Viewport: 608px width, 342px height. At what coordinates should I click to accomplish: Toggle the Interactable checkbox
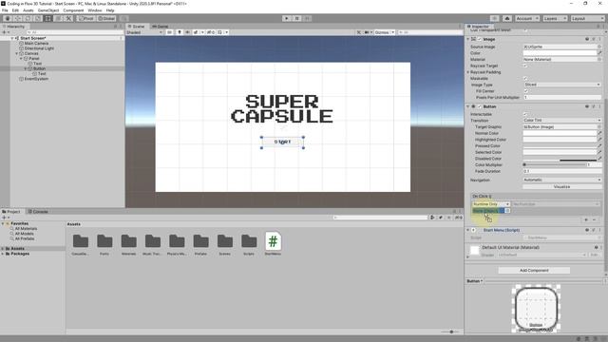coord(525,114)
